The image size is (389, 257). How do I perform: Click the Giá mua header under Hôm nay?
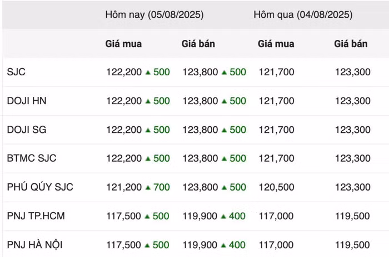click(123, 44)
